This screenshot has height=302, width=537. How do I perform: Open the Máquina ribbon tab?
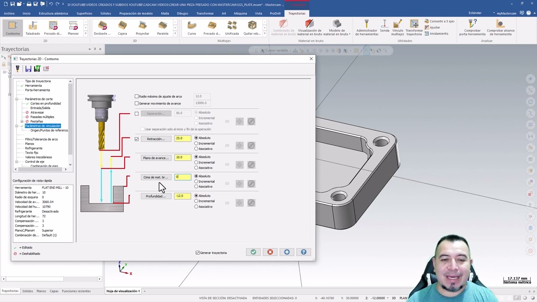pyautogui.click(x=240, y=13)
